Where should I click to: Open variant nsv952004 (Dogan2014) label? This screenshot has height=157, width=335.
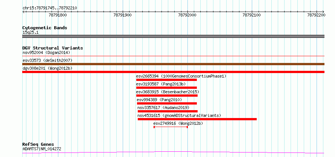coord(46,52)
